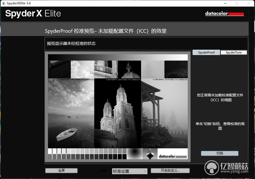Click the small dark fern leaves thumbnail
Screen dimensions: 255x179
coord(176,69)
